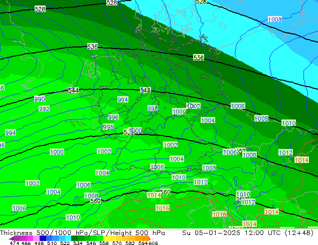Click the 582 legend value

[x=130, y=243]
